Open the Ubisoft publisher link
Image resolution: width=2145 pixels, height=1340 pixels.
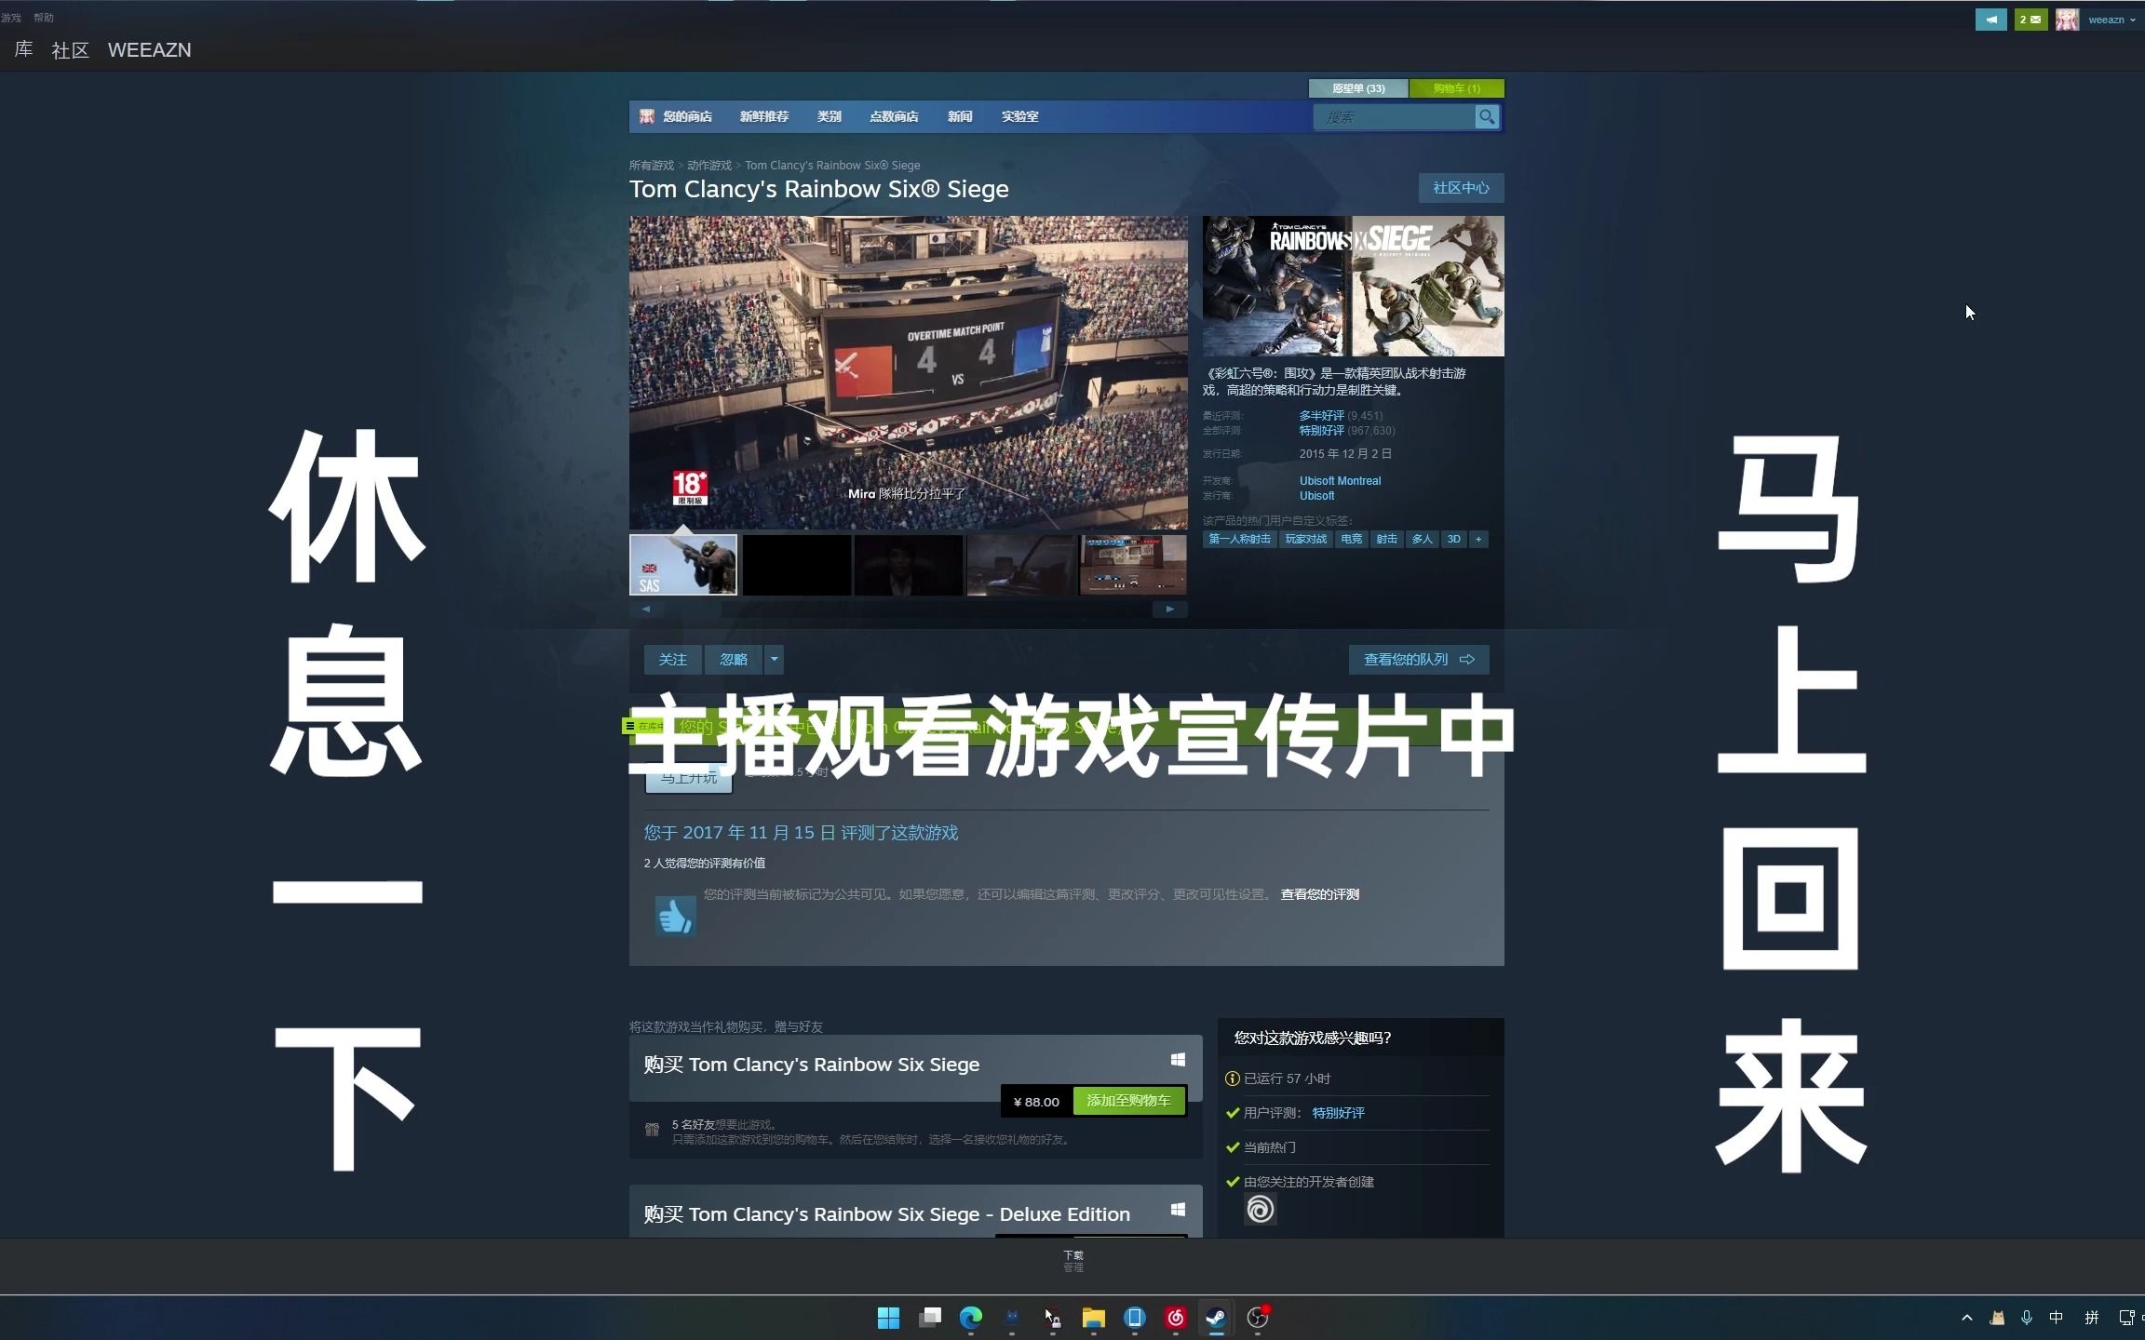point(1316,496)
